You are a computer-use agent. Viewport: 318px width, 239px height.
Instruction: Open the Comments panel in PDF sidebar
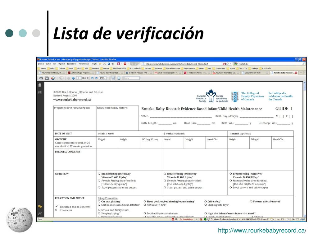[40, 207]
